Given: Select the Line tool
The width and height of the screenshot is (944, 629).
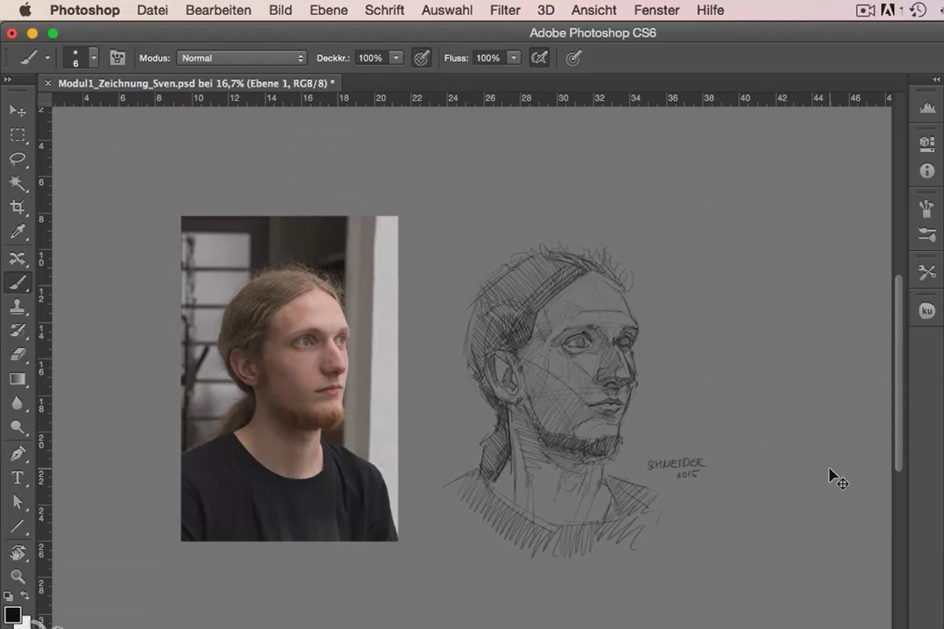Looking at the screenshot, I should pos(17,526).
